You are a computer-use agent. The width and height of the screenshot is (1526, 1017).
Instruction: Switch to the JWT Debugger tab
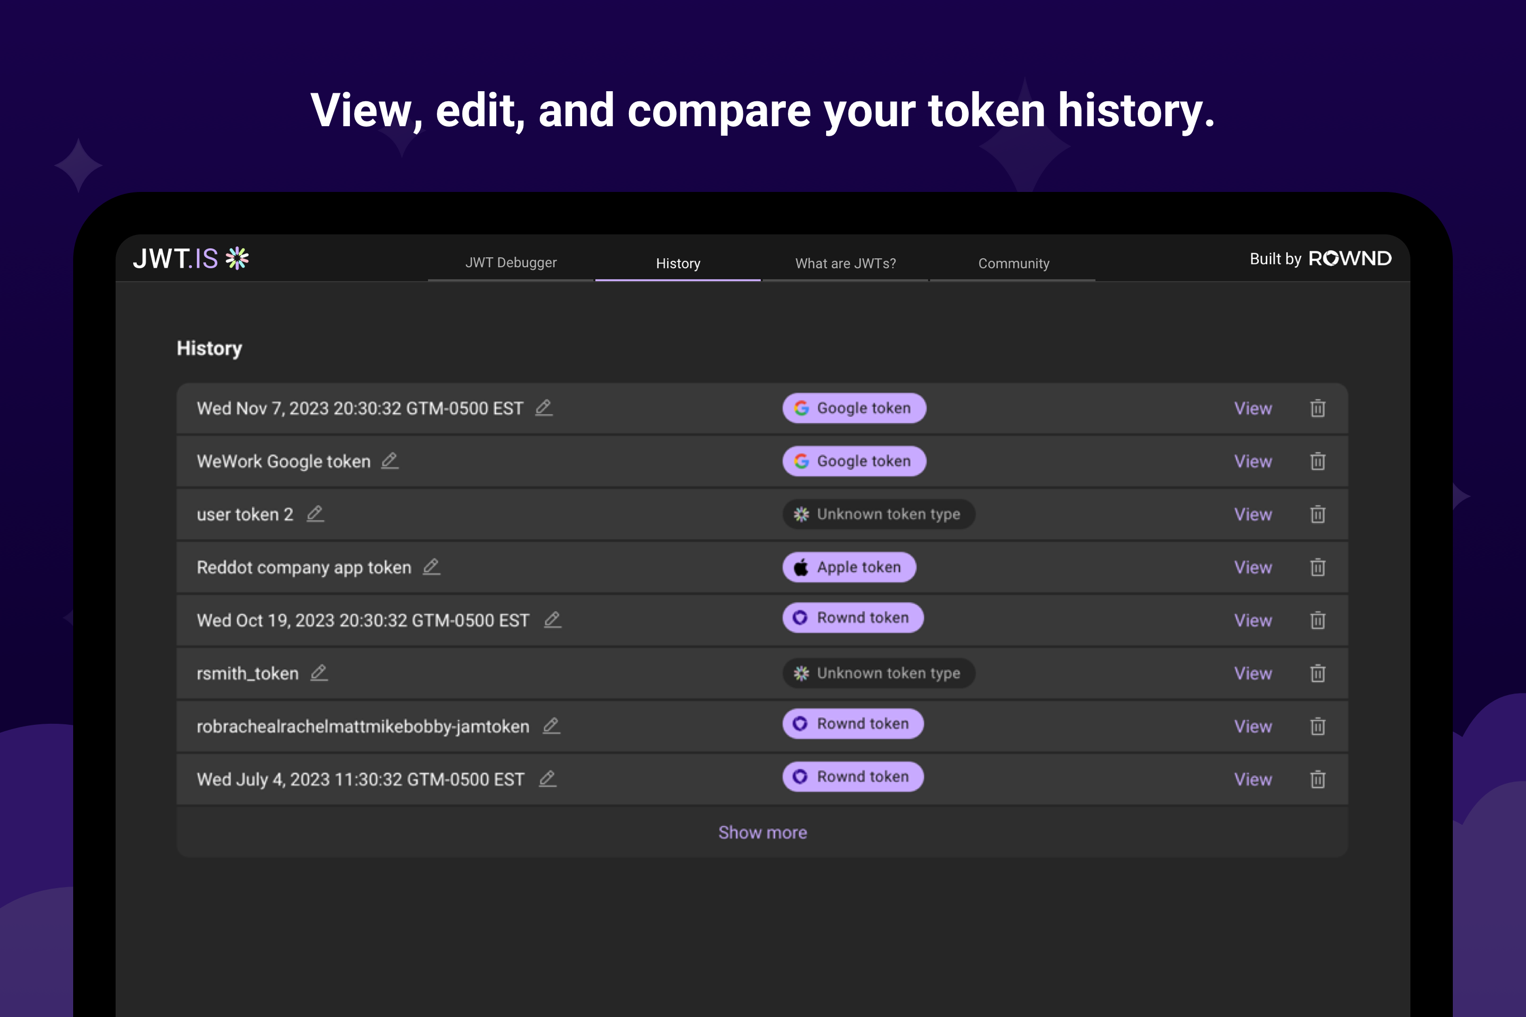[511, 262]
